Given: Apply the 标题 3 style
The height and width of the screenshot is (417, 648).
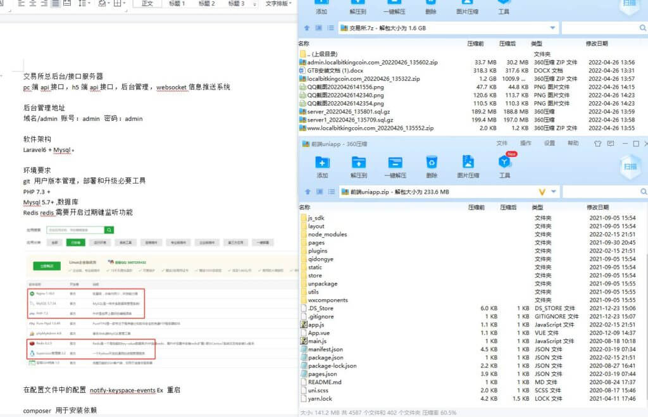Looking at the screenshot, I should pyautogui.click(x=237, y=3).
